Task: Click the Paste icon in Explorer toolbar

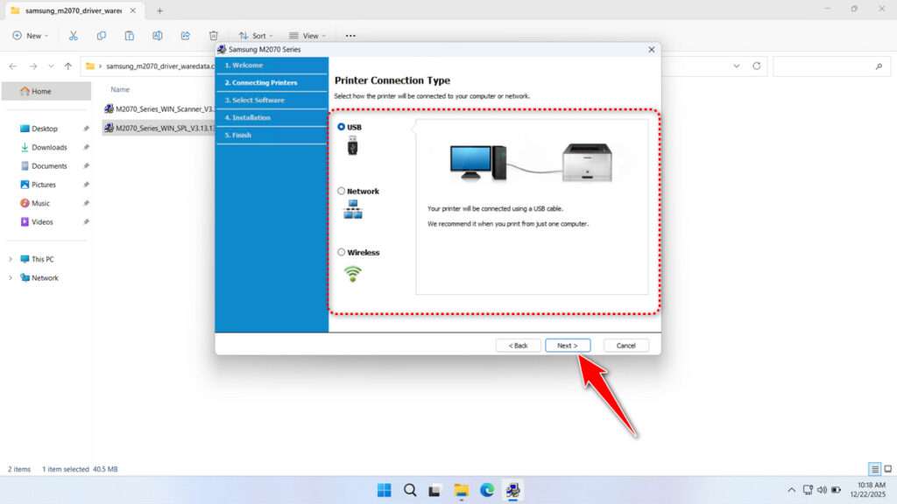Action: pos(129,35)
